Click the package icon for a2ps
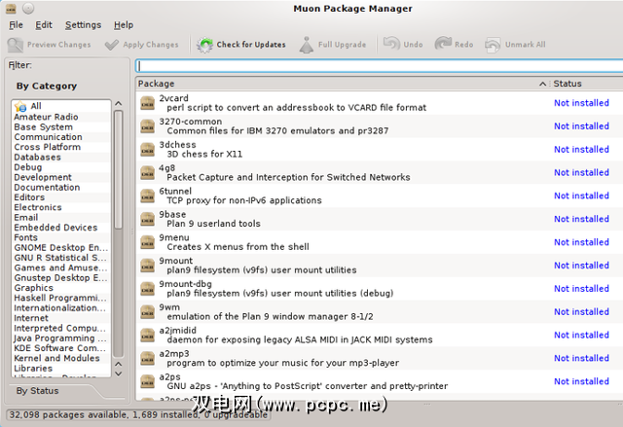This screenshot has height=427, width=623. coord(147,381)
